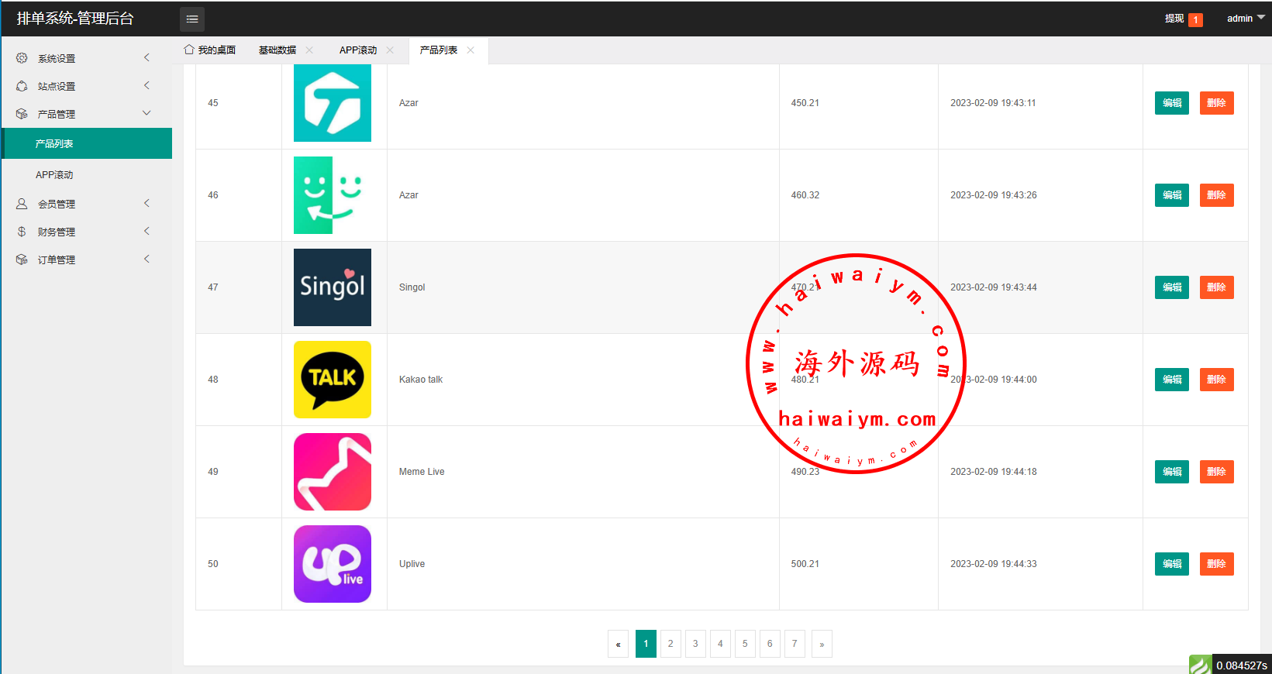This screenshot has width=1272, height=674.
Task: Click 删除 for product ID 46
Action: pyautogui.click(x=1217, y=195)
